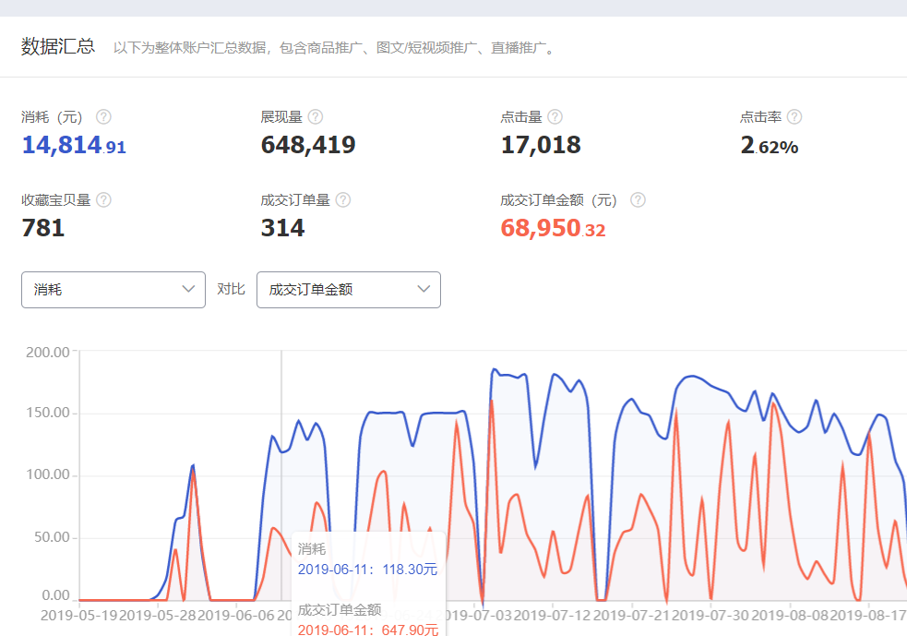Expand the 成交订单金额 comparison dropdown
The width and height of the screenshot is (907, 636).
(348, 290)
